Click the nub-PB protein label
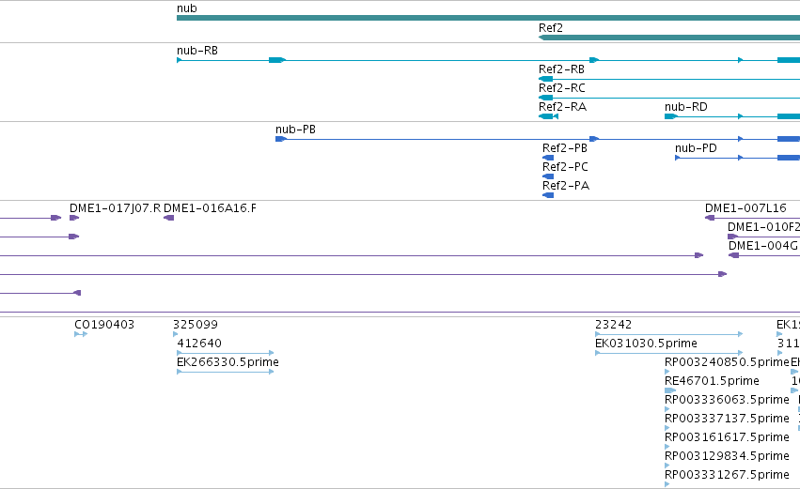This screenshot has width=800, height=489. (x=295, y=130)
